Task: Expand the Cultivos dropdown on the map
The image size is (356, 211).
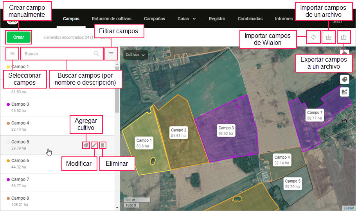Action: [x=136, y=55]
